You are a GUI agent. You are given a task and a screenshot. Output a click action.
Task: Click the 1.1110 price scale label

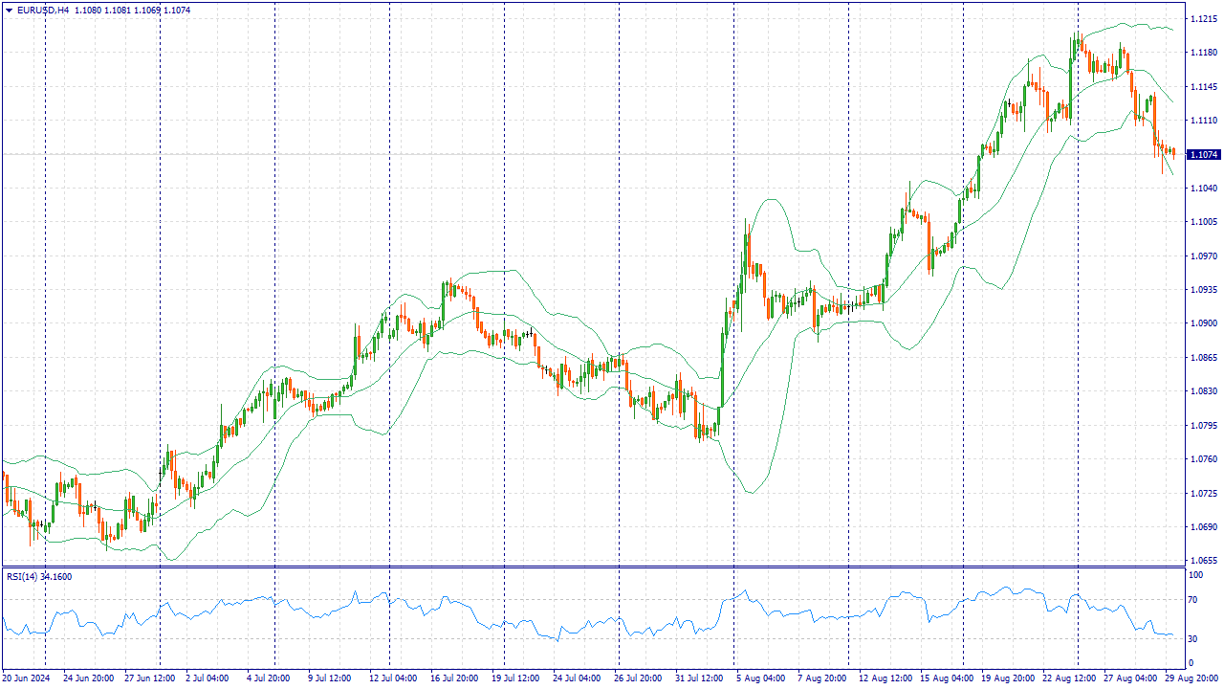pos(1203,121)
